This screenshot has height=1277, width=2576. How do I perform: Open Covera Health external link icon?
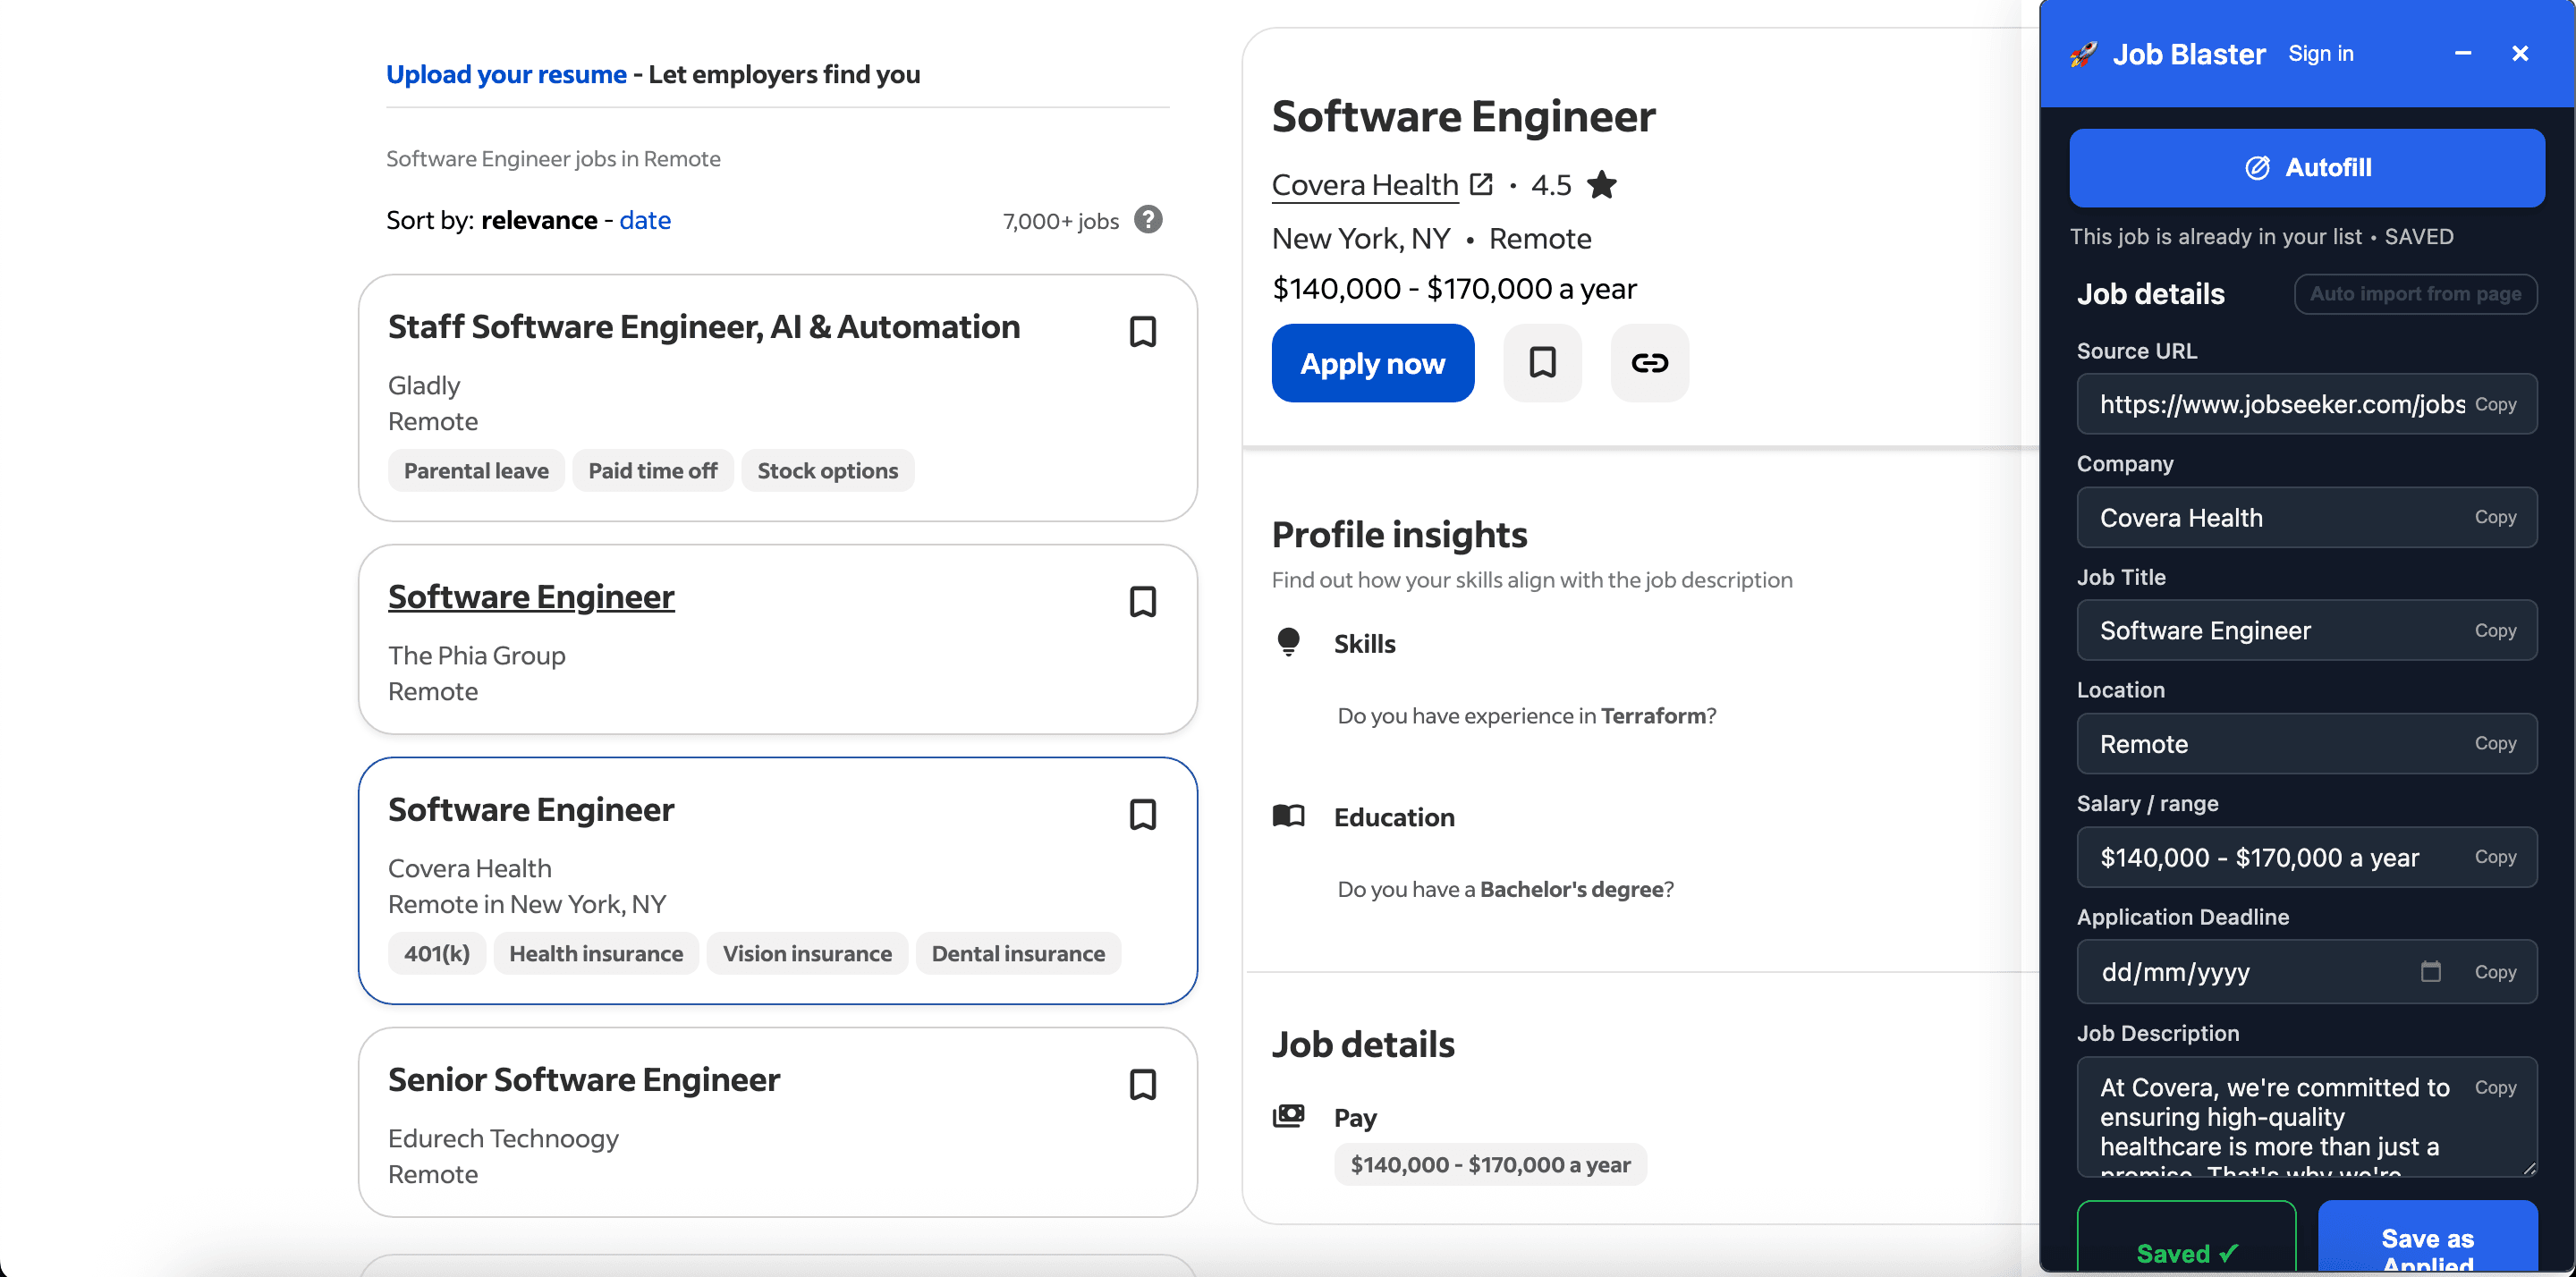(1481, 185)
